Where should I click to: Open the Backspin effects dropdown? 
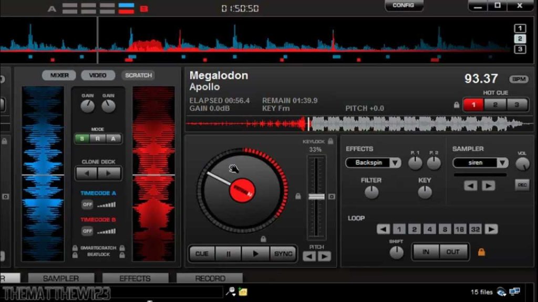[x=395, y=163]
